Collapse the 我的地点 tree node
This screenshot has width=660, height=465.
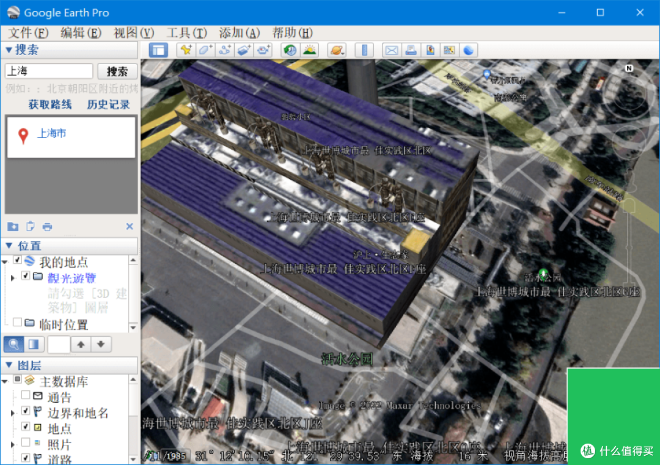click(x=5, y=262)
